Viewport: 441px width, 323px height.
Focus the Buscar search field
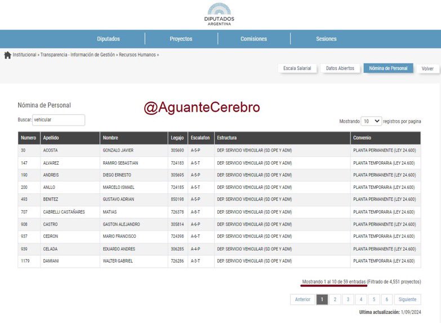59,120
